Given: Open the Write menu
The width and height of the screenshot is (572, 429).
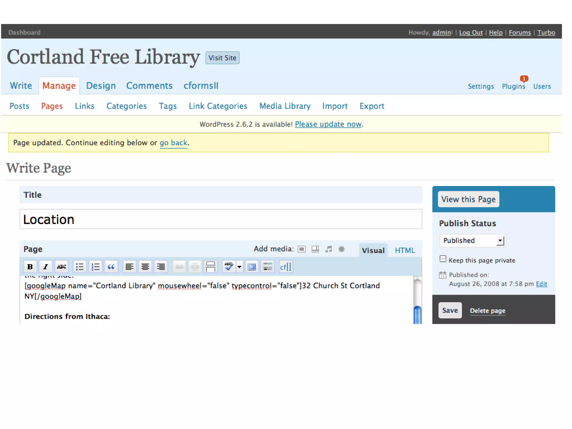Looking at the screenshot, I should coord(21,85).
